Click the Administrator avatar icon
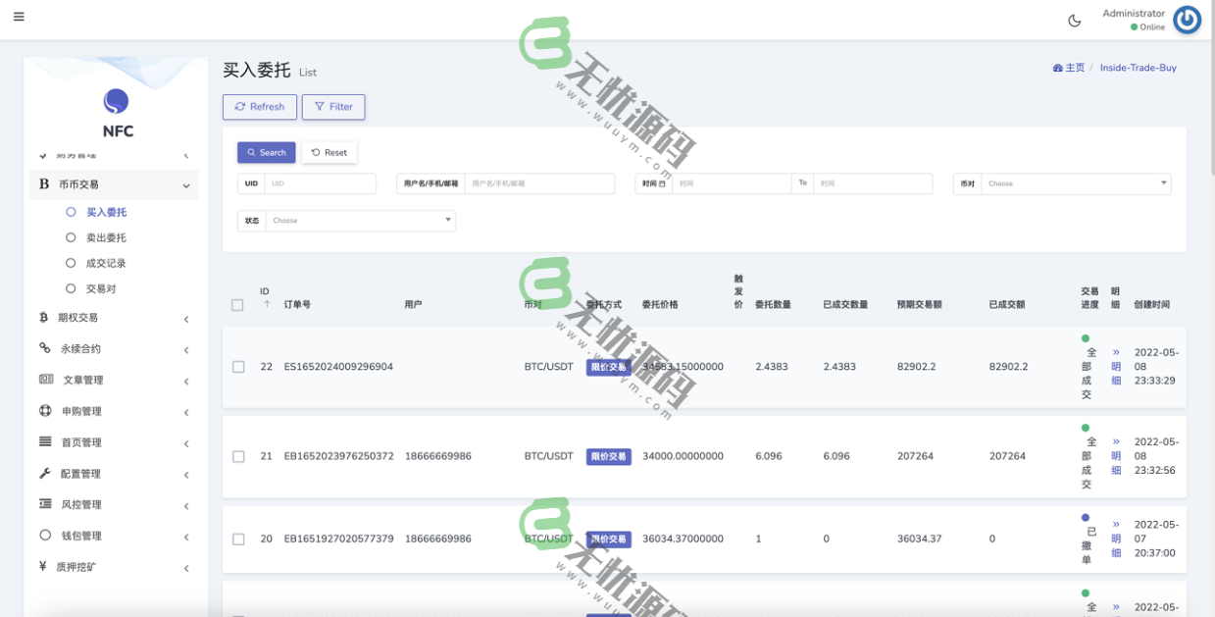Viewport: 1215px width, 617px height. coord(1187,19)
